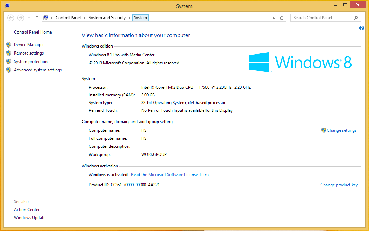Click the shield icon beside Remote settings
This screenshot has height=231, width=369.
click(9, 53)
